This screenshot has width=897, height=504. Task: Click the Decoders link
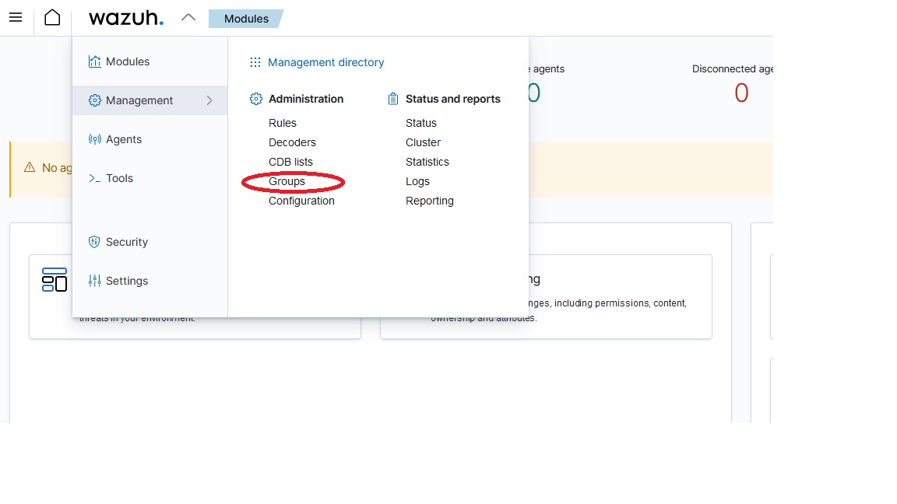coord(292,142)
